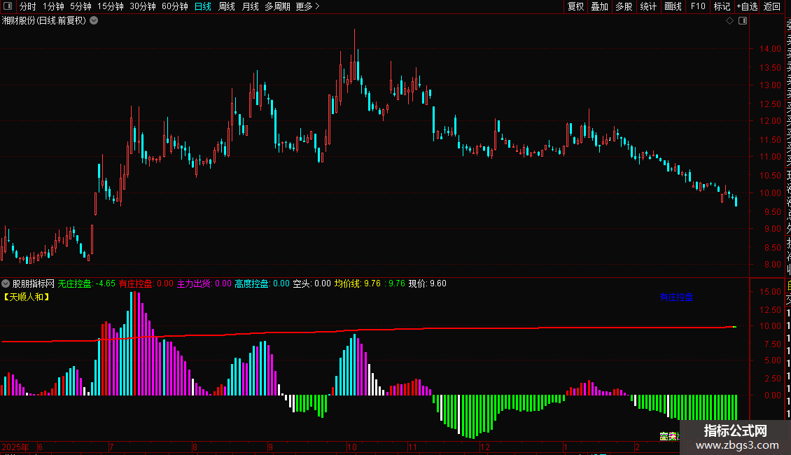Viewport: 791px width, 455px height.
Task: Toggle the right side panel icon
Action: point(743,21)
